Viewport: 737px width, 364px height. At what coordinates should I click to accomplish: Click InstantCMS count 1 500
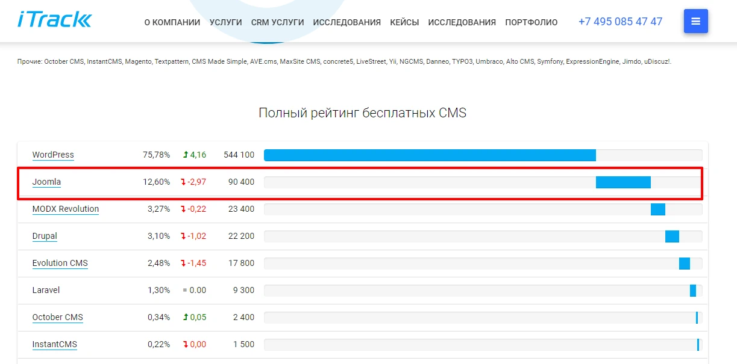click(x=243, y=344)
